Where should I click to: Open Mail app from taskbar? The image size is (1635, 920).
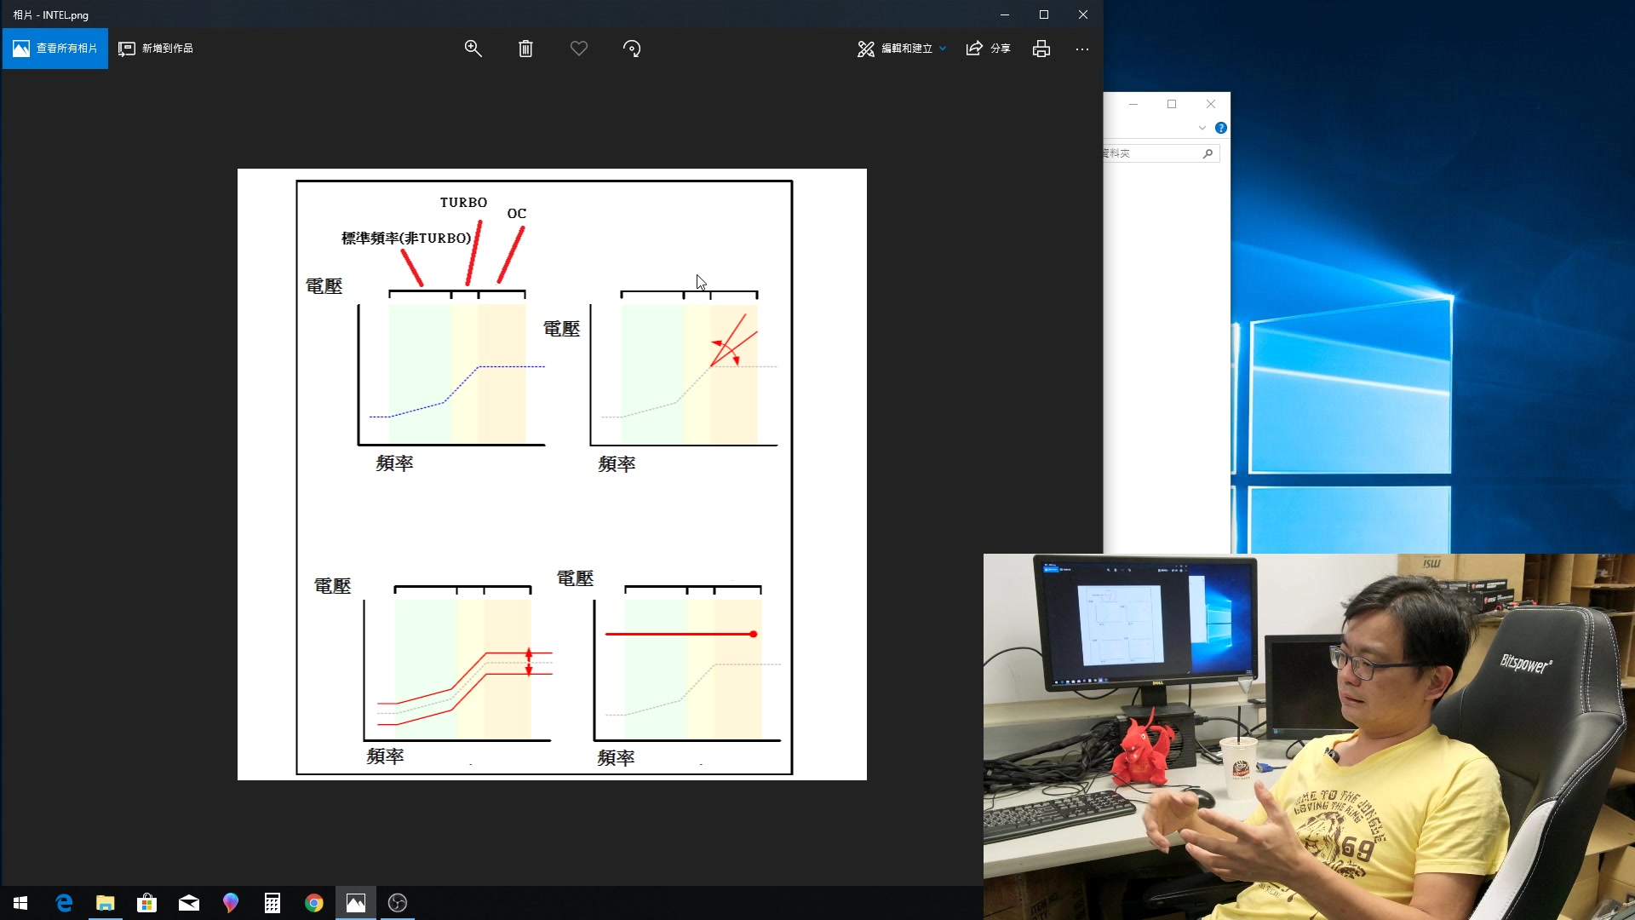(x=188, y=903)
